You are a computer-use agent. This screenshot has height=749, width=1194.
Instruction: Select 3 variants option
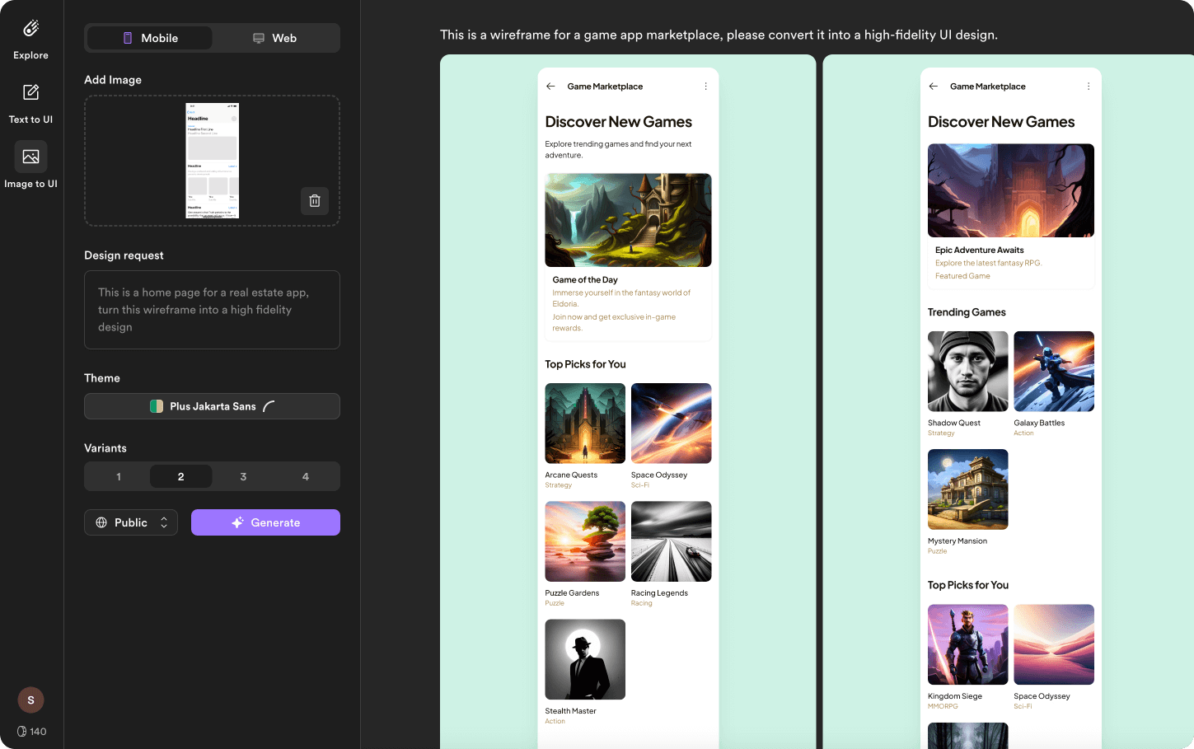tap(243, 476)
